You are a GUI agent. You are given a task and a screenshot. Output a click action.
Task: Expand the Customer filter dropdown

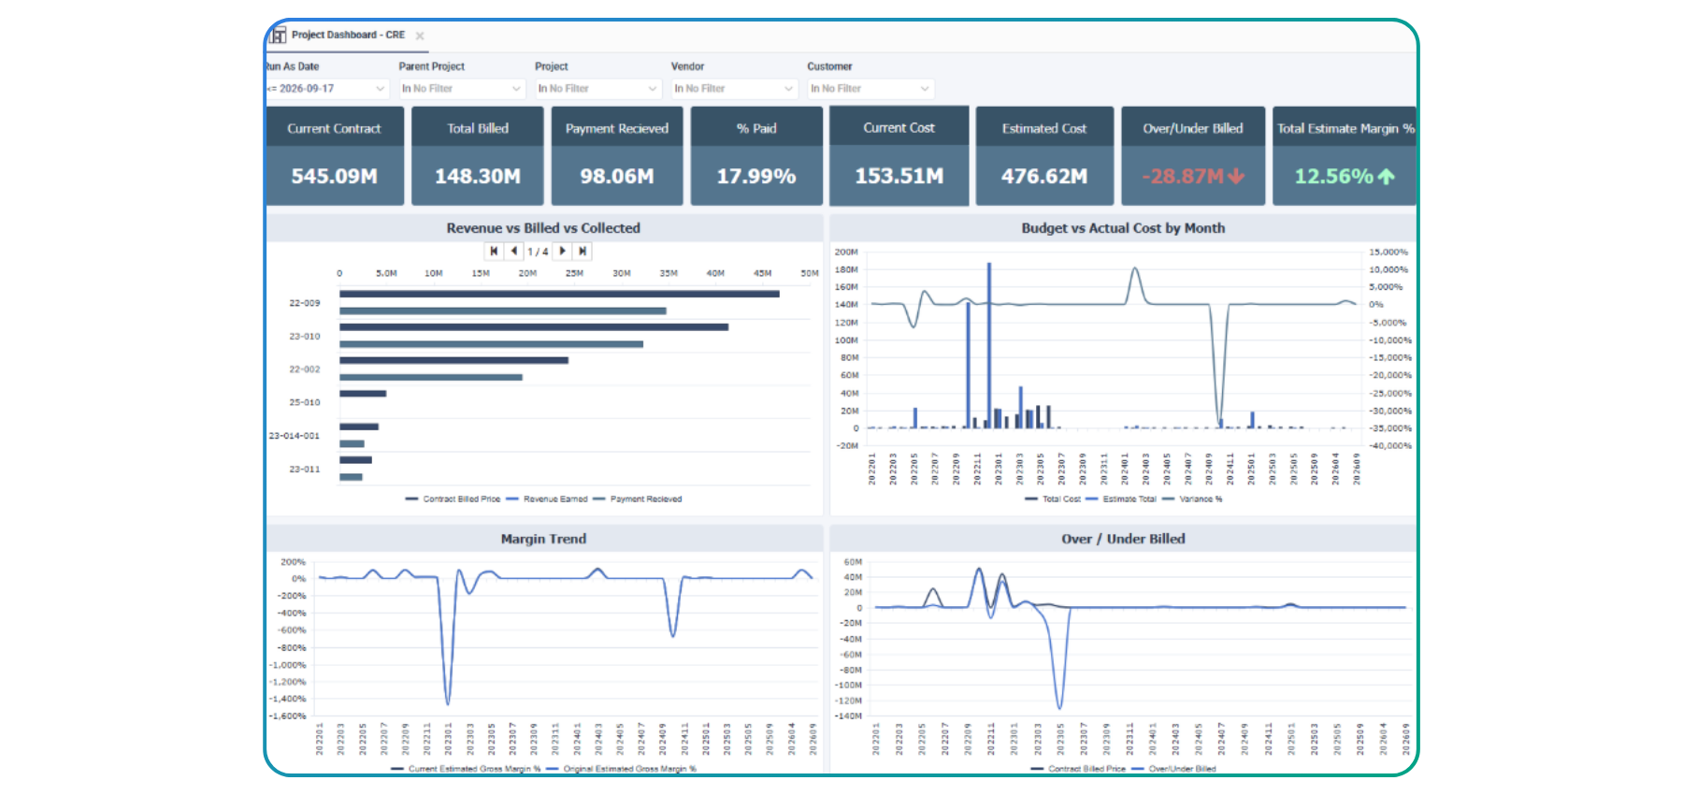[870, 89]
